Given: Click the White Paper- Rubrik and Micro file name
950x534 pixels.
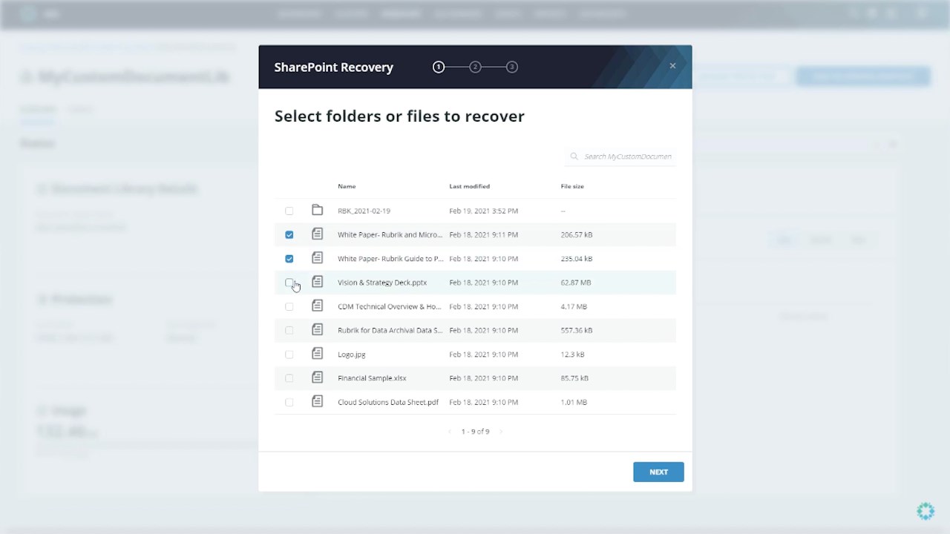Looking at the screenshot, I should pyautogui.click(x=390, y=235).
